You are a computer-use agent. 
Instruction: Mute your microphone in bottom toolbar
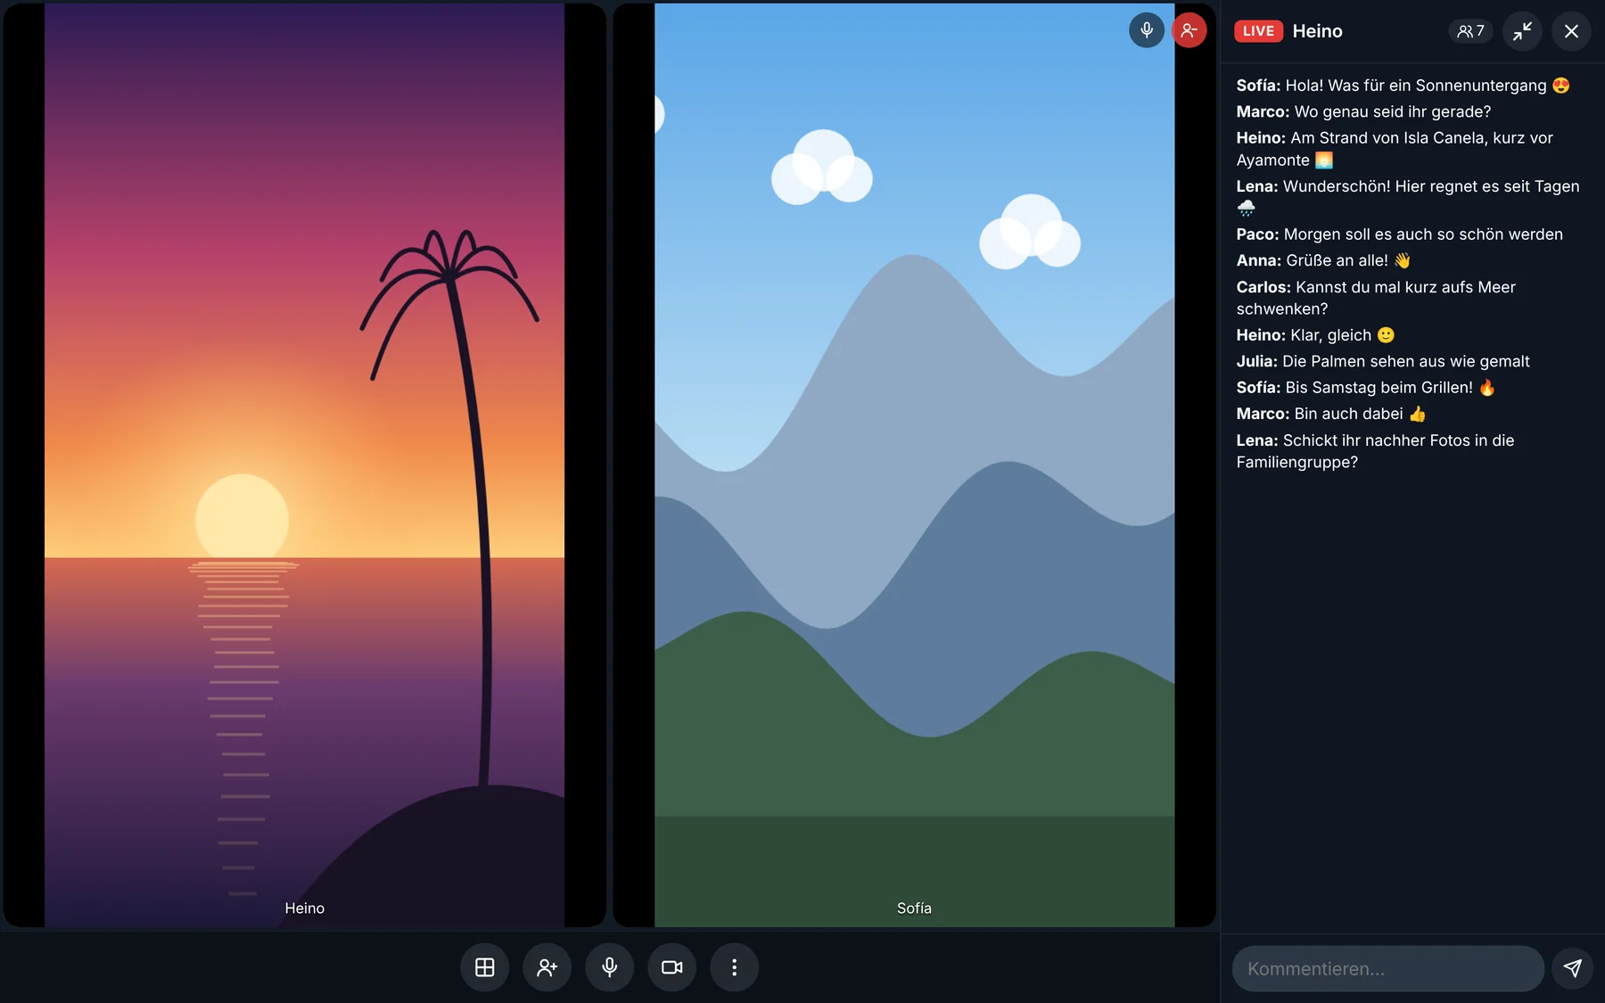[609, 967]
